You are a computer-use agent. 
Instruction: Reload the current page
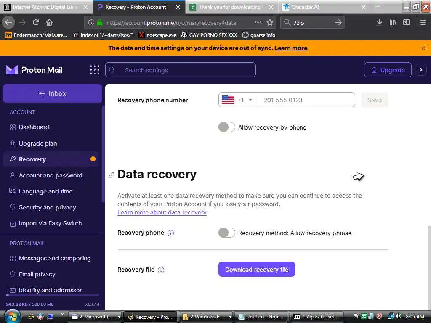click(36, 22)
